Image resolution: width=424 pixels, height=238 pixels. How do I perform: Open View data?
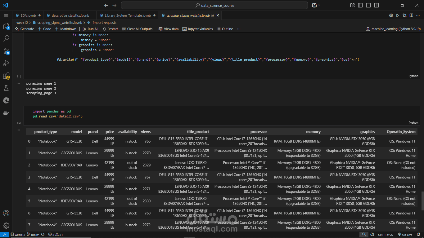pos(169,29)
